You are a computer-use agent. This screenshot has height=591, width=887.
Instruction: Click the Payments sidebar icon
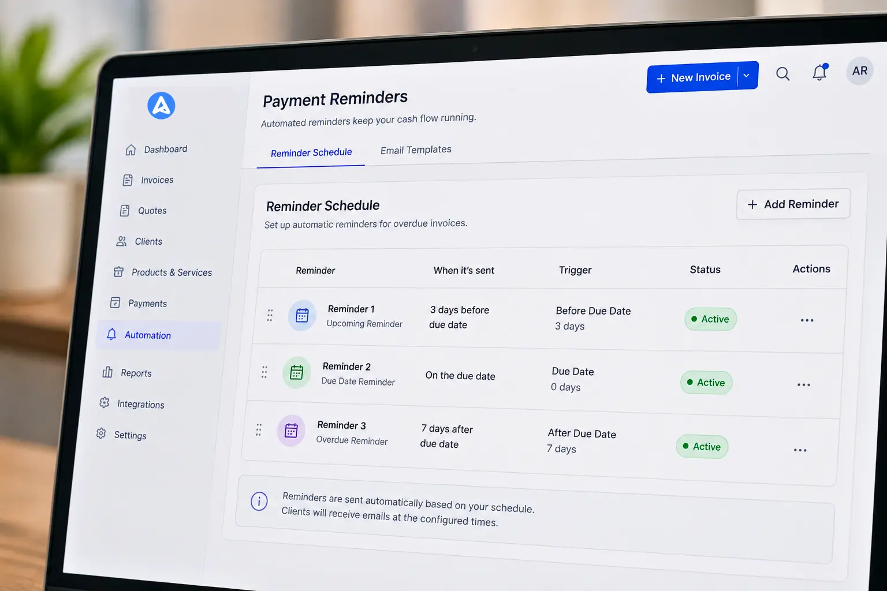115,302
